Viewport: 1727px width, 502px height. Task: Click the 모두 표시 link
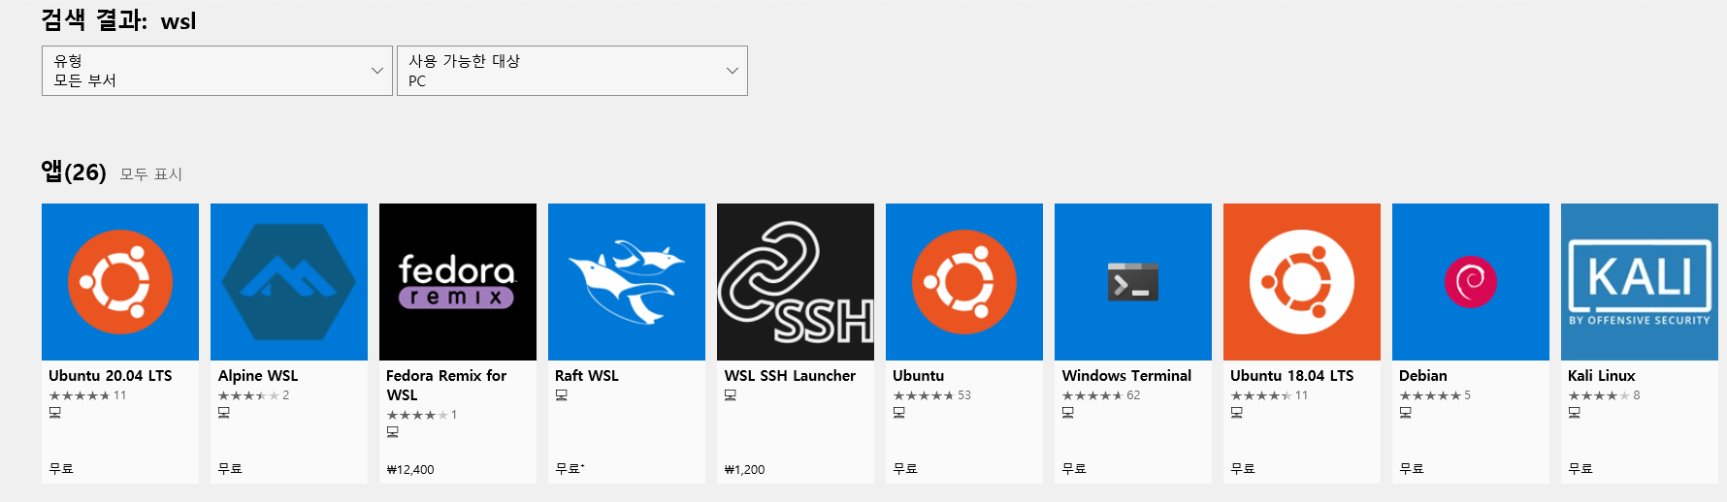pyautogui.click(x=151, y=174)
